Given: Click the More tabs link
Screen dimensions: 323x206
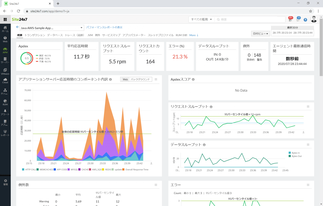Looking at the screenshot, I should 194,35.
